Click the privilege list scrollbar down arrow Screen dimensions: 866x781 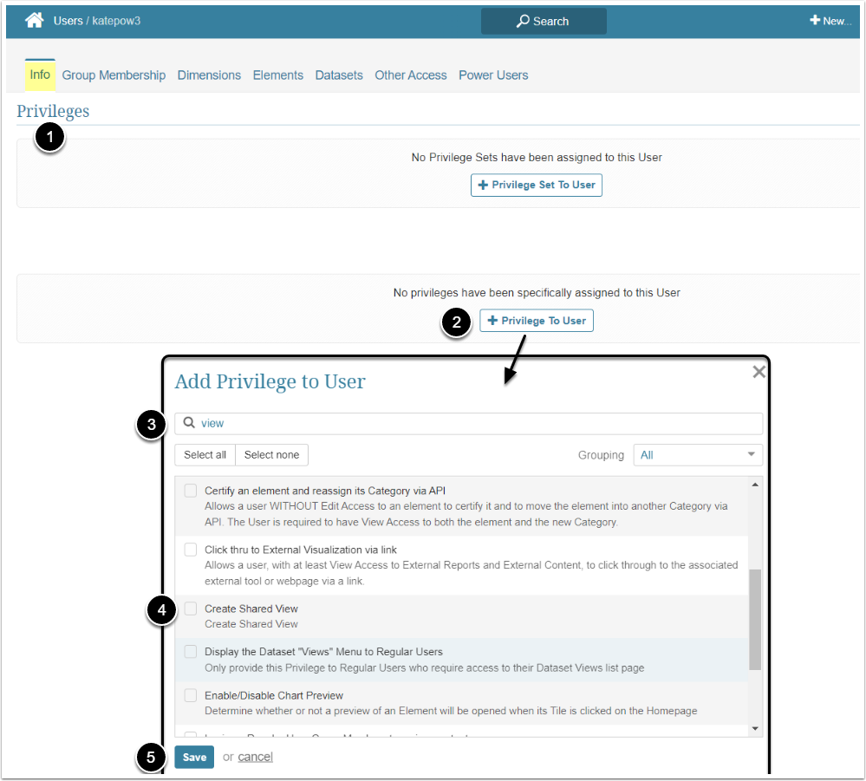pos(755,729)
